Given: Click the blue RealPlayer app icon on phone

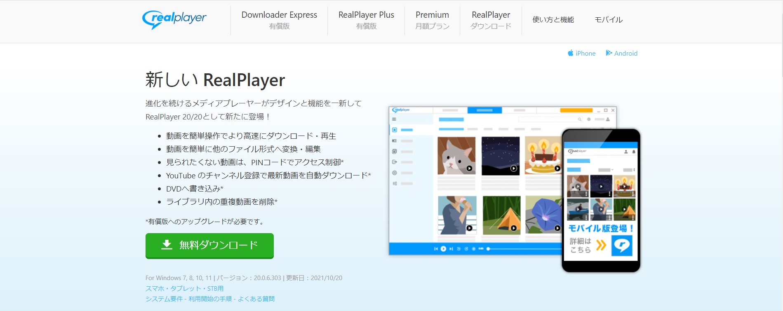Looking at the screenshot, I should [621, 246].
